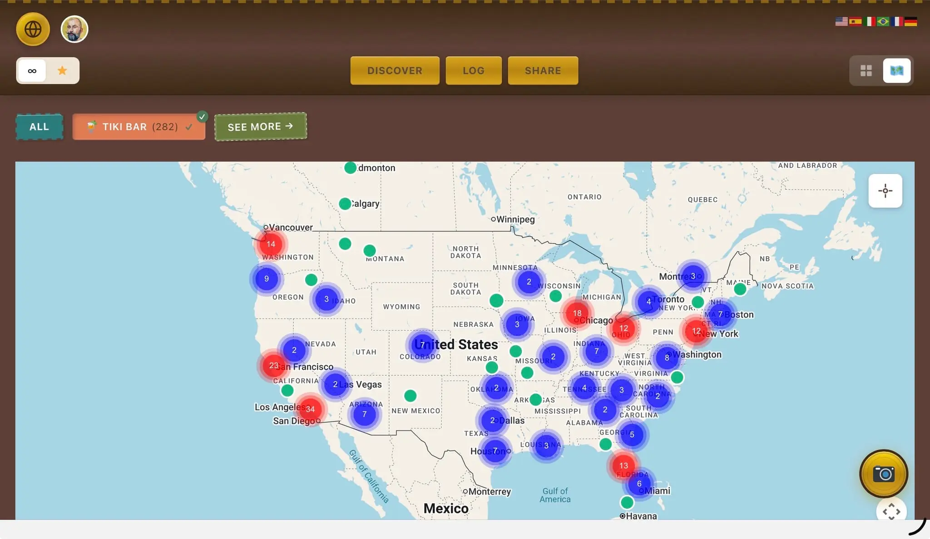The height and width of the screenshot is (539, 930).
Task: Open the Los Angeles cluster of 34
Action: (x=310, y=409)
